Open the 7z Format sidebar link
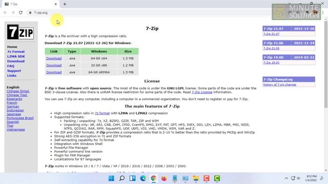This screenshot has width=328, height=184. 16,52
